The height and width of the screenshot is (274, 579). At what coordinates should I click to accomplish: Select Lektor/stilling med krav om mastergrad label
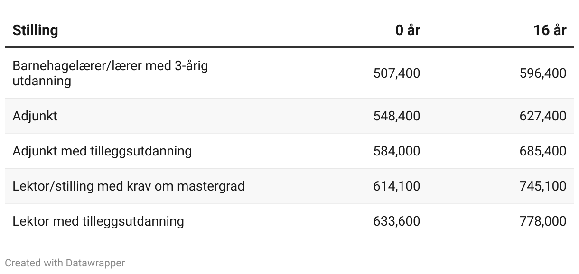click(x=129, y=186)
